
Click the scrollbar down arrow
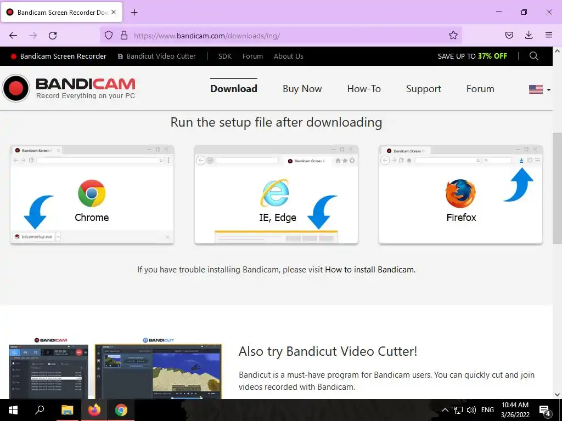pos(557,395)
